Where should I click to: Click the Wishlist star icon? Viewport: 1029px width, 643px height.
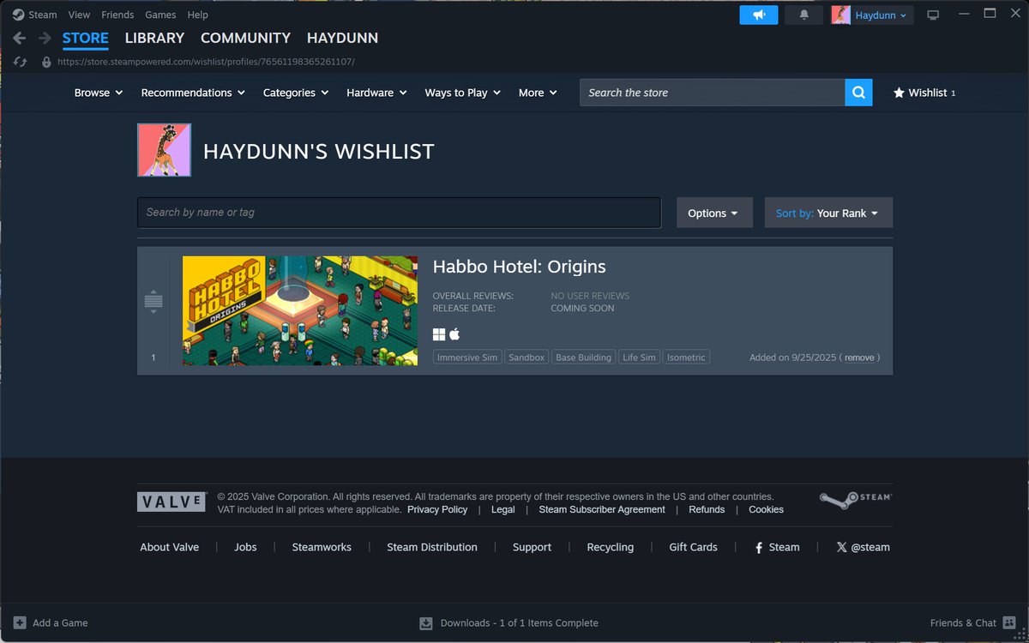(899, 93)
